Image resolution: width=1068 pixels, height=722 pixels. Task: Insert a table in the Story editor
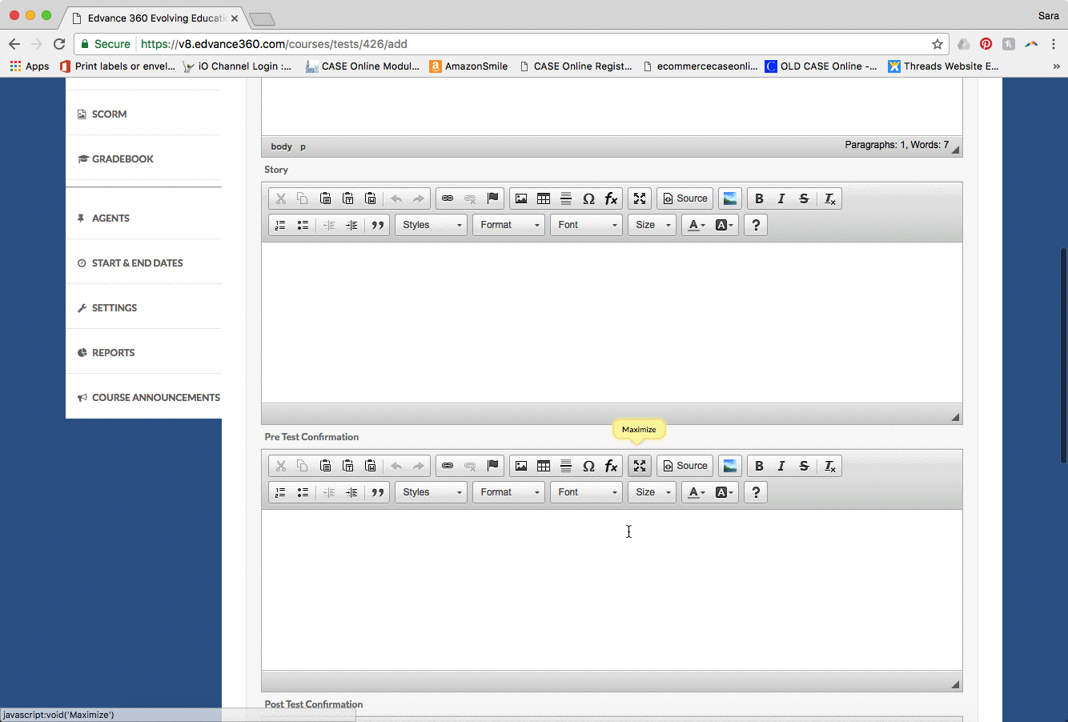point(544,199)
